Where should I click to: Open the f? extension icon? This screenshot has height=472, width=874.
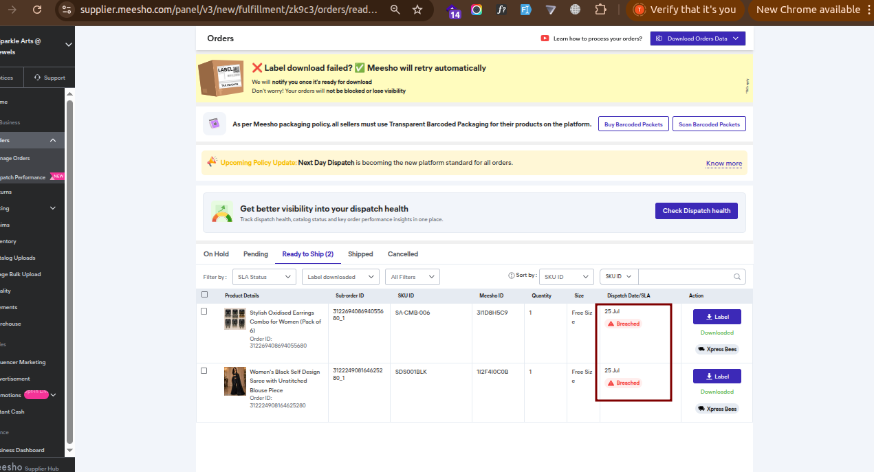pos(501,10)
